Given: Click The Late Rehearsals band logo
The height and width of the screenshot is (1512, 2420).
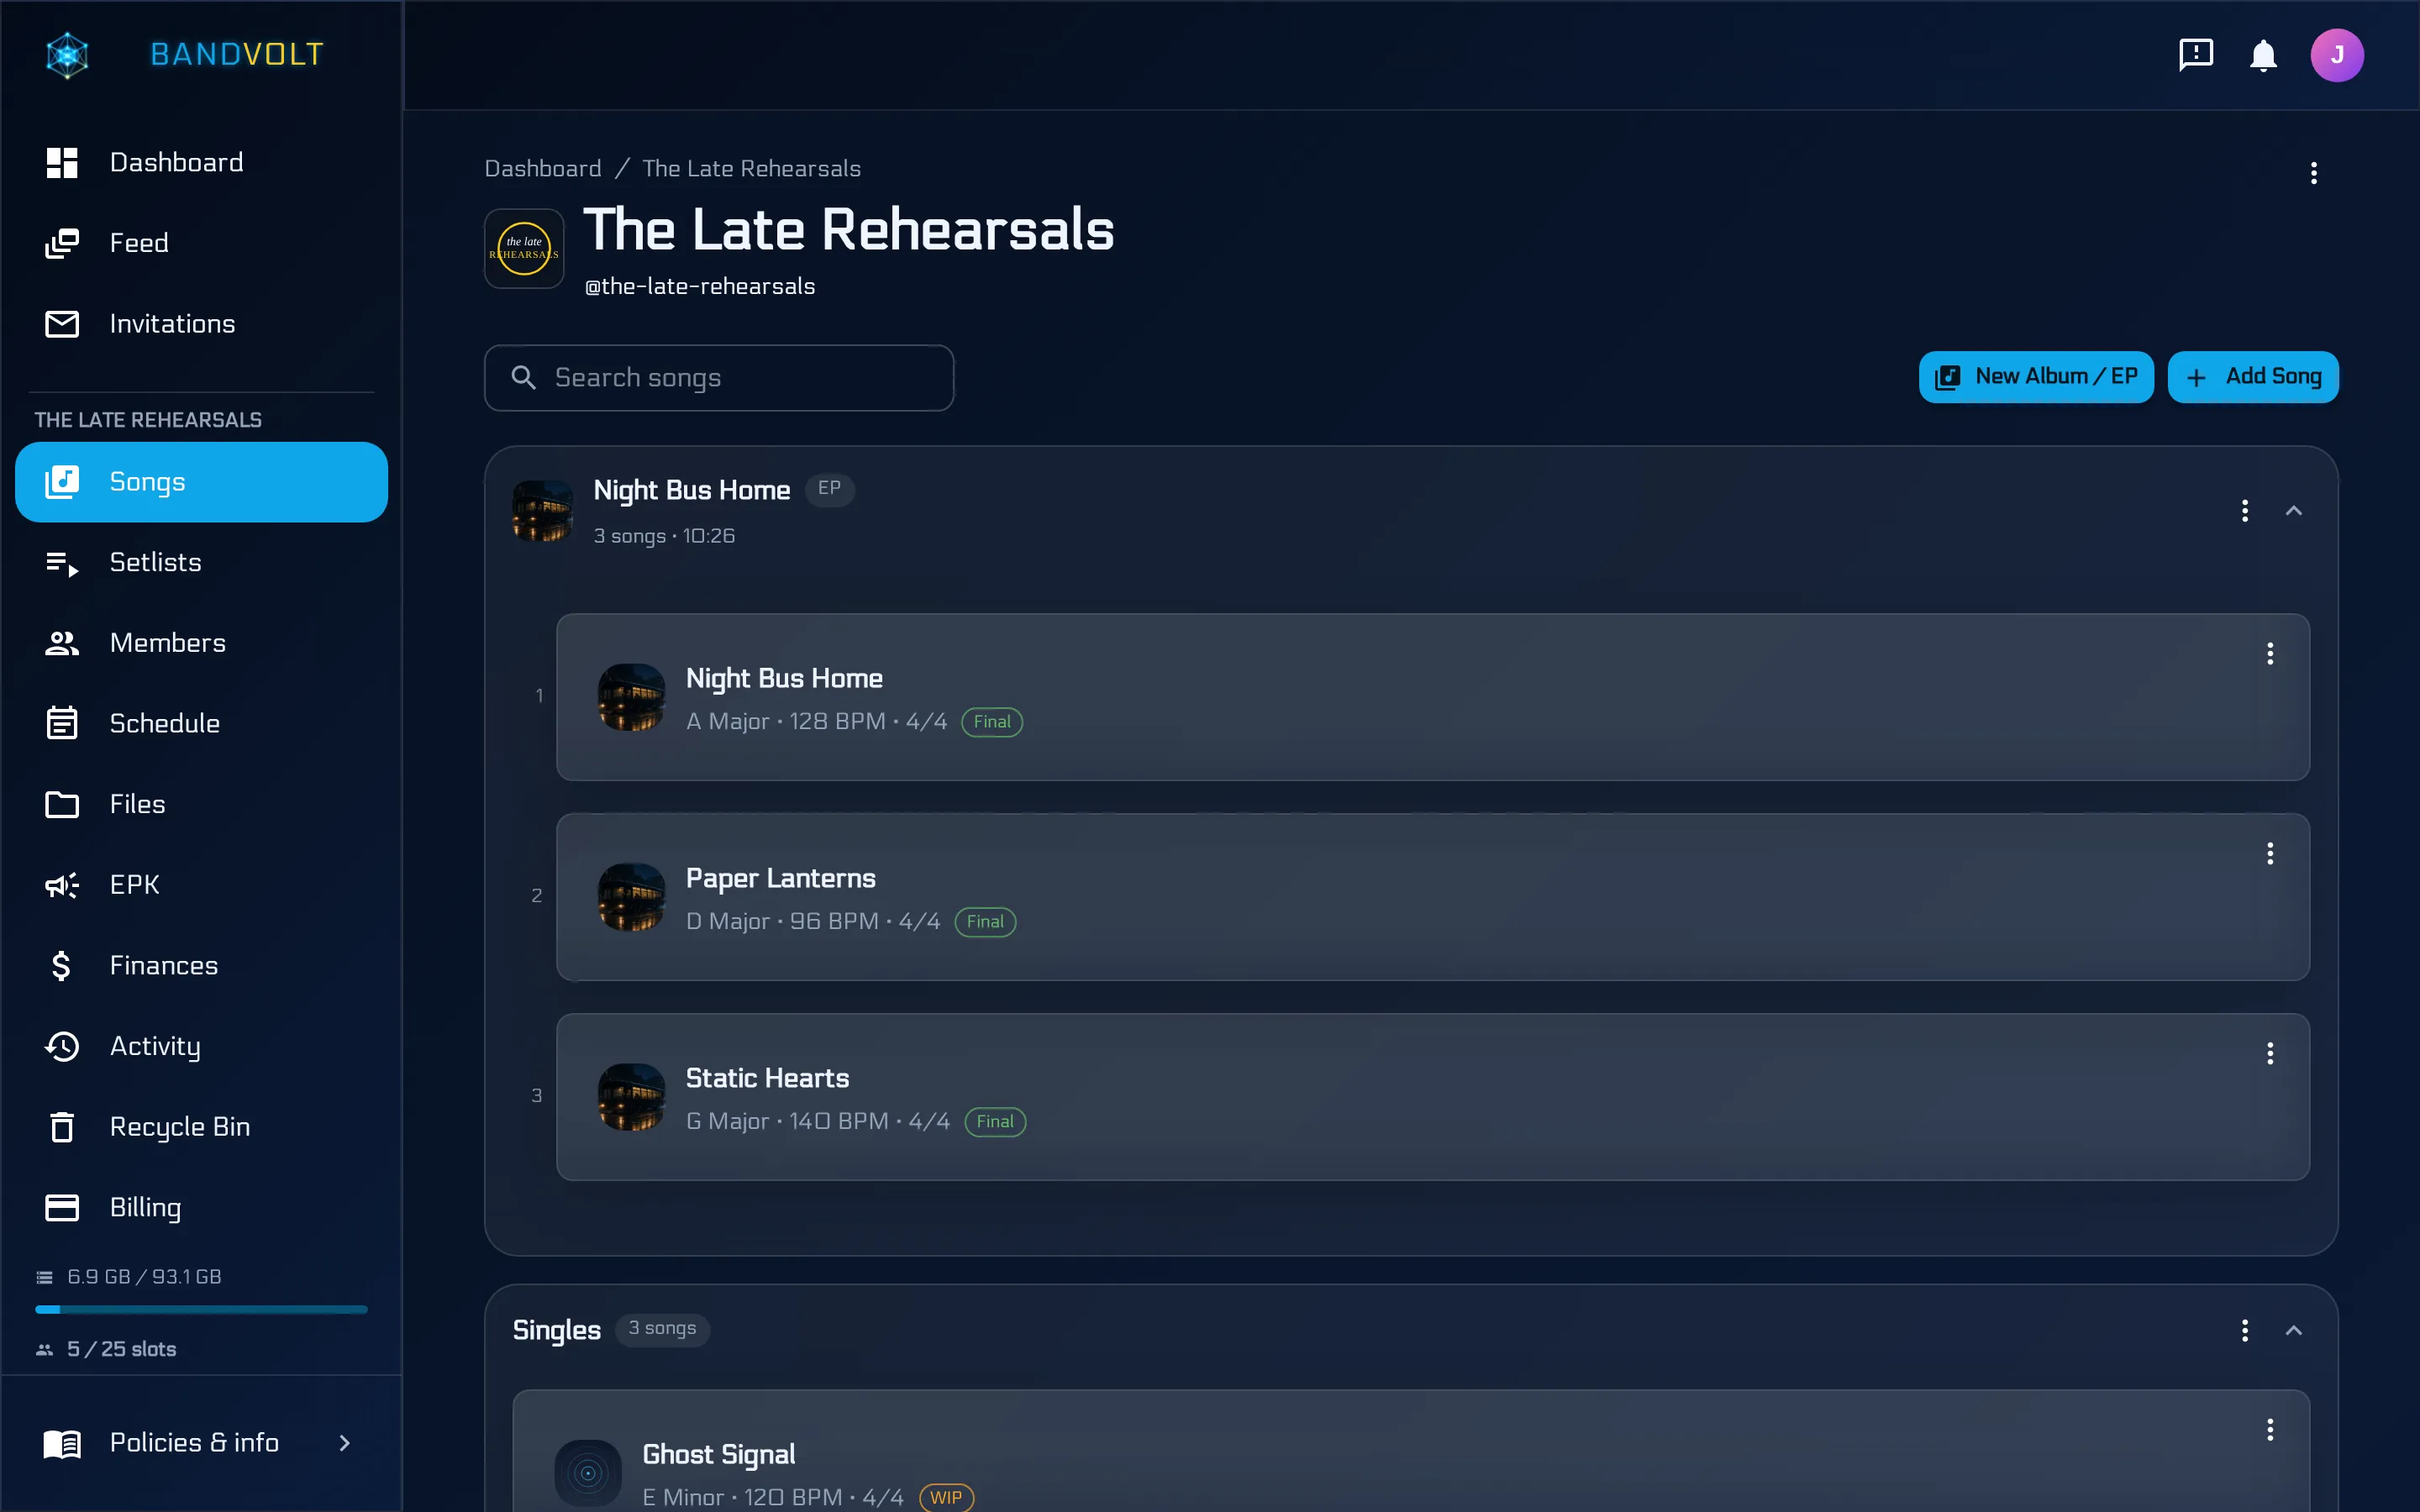Looking at the screenshot, I should pos(524,248).
